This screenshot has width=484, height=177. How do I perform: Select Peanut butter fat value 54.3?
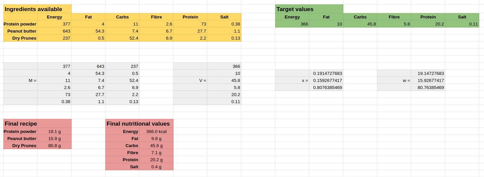click(88, 31)
